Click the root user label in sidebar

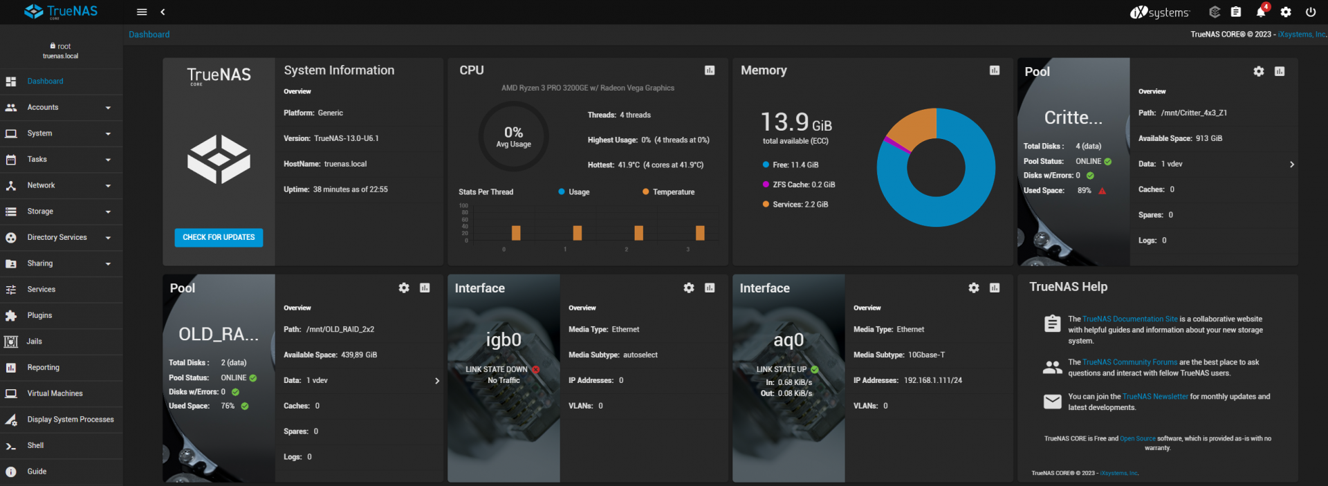[61, 46]
